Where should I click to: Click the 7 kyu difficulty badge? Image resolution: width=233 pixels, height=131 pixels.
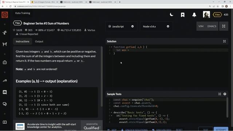pyautogui.click(x=17, y=23)
